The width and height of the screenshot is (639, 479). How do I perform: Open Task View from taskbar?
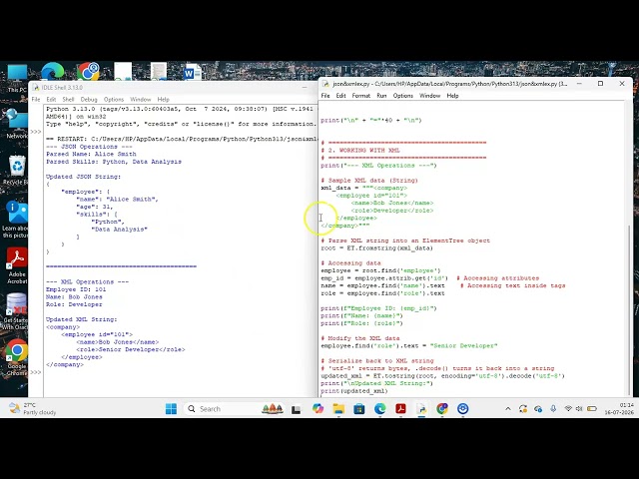pos(297,409)
